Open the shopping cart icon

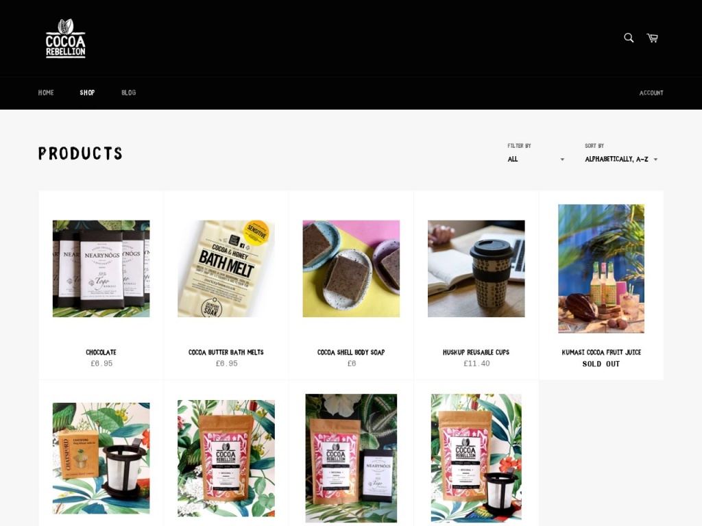point(653,38)
